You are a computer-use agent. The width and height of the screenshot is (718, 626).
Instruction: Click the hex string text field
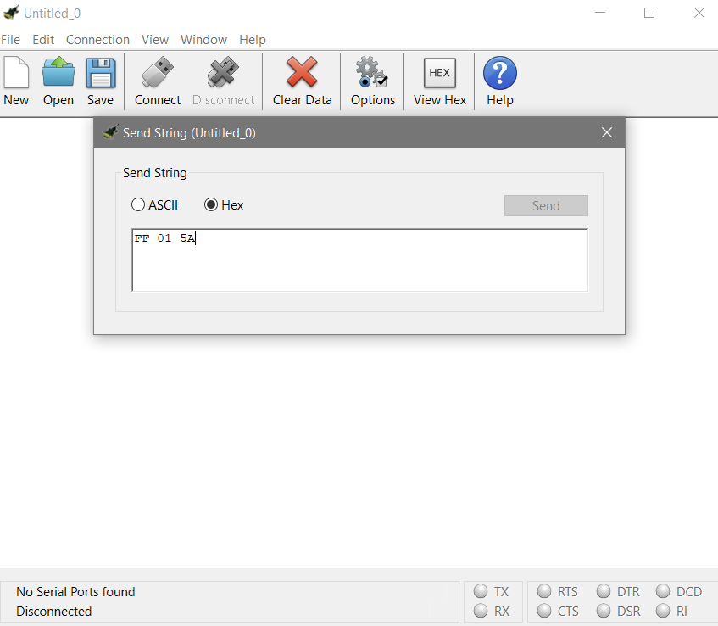[359, 260]
